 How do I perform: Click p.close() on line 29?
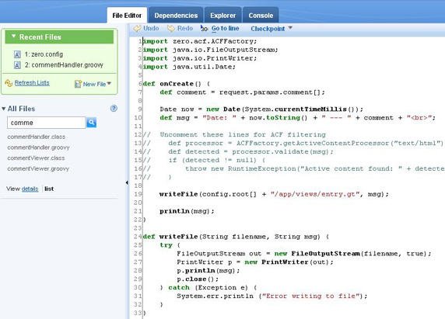[198, 279]
